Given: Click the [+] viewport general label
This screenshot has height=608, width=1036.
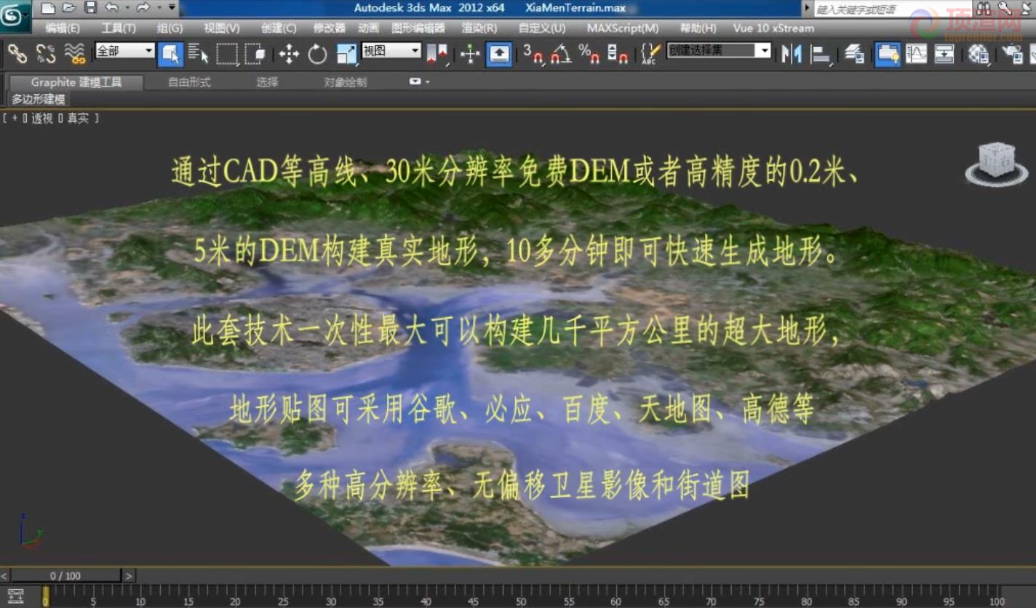Looking at the screenshot, I should pyautogui.click(x=15, y=118).
